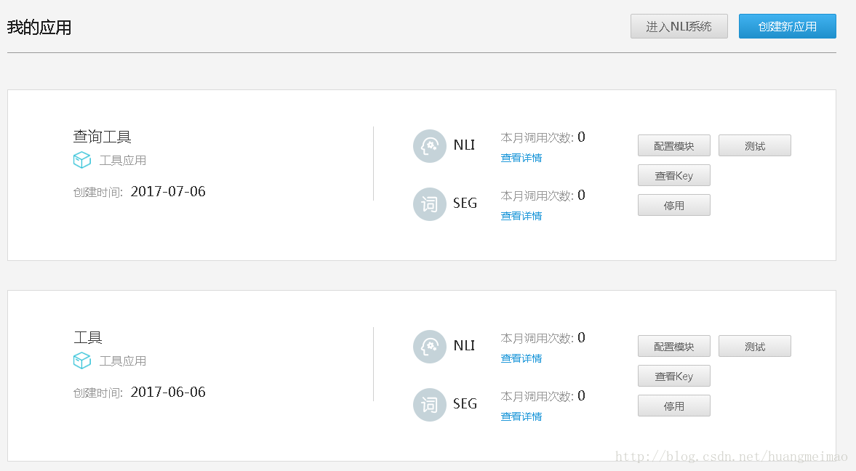Click the 进入NLI系统 button
The height and width of the screenshot is (471, 856).
point(679,26)
